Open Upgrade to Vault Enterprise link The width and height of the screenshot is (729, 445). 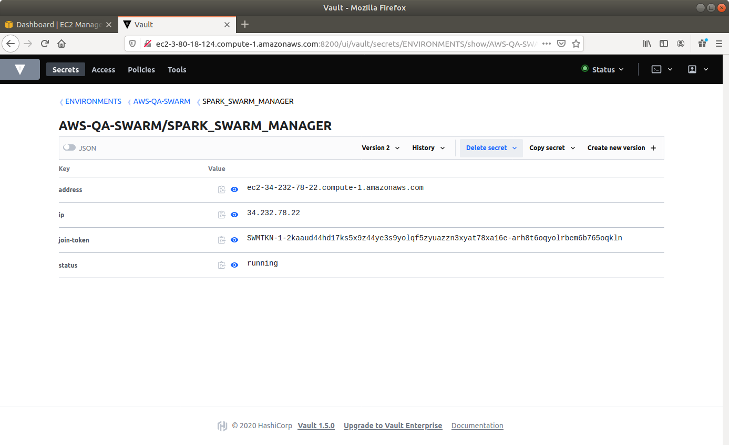click(x=393, y=426)
